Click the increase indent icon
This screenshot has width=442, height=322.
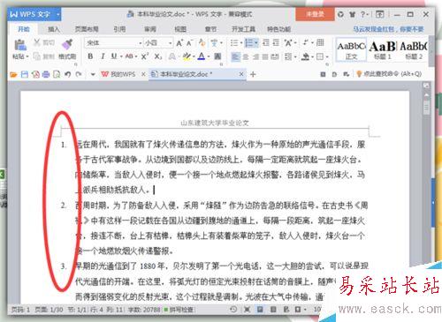tap(276, 43)
